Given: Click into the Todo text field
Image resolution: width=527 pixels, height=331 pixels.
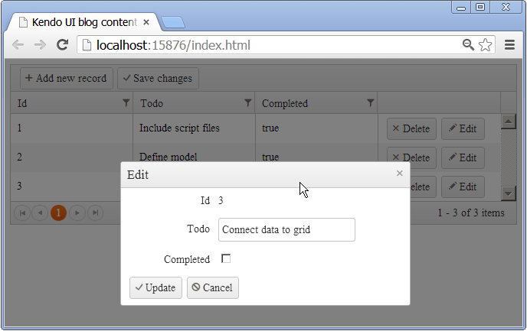Looking at the screenshot, I should (x=286, y=229).
